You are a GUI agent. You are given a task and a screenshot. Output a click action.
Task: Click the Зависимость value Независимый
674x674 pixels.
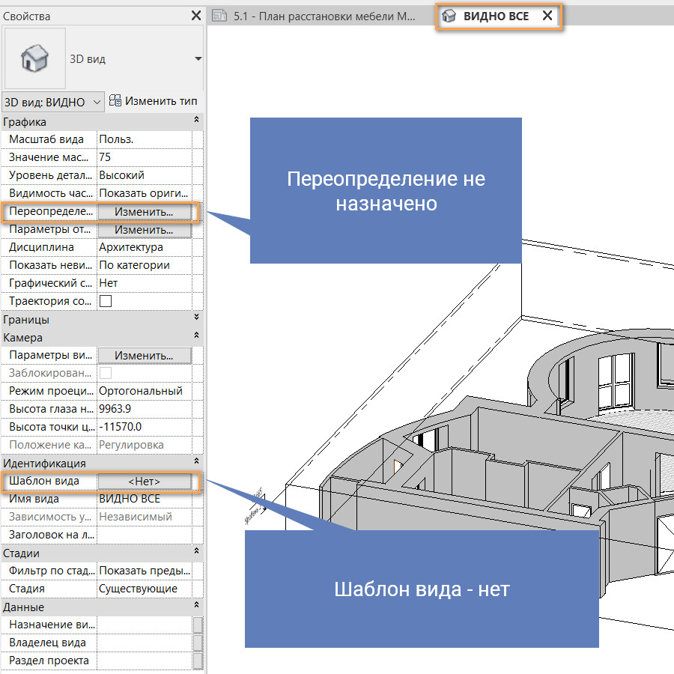[x=145, y=517]
